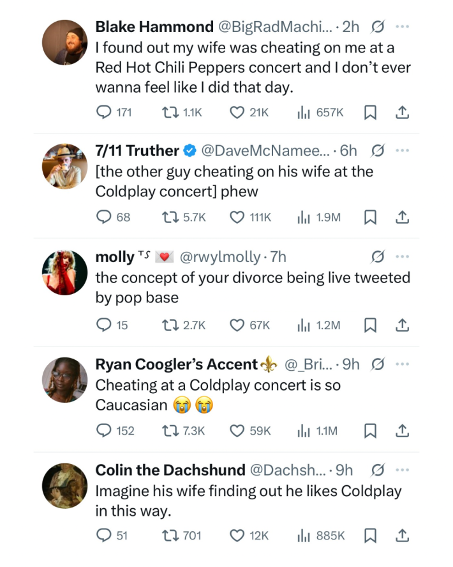The width and height of the screenshot is (453, 567).
Task: Share Colin the Dachshund's tweet
Action: (402, 536)
